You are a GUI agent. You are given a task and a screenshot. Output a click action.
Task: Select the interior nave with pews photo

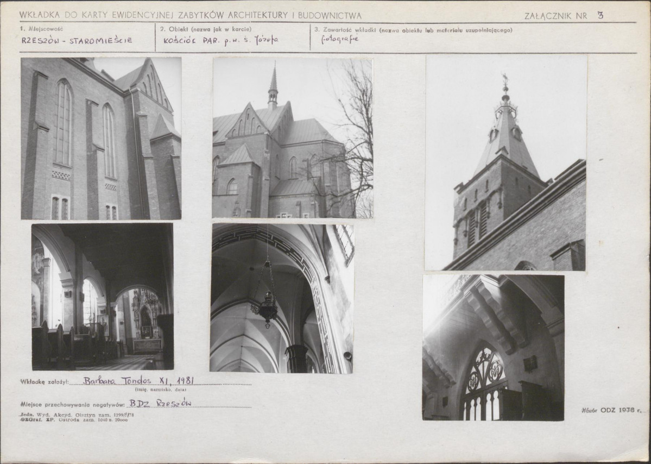pos(103,297)
